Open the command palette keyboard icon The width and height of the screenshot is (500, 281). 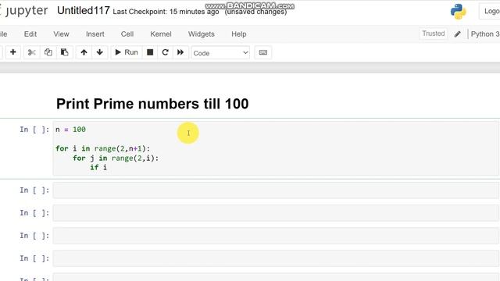[x=263, y=52]
